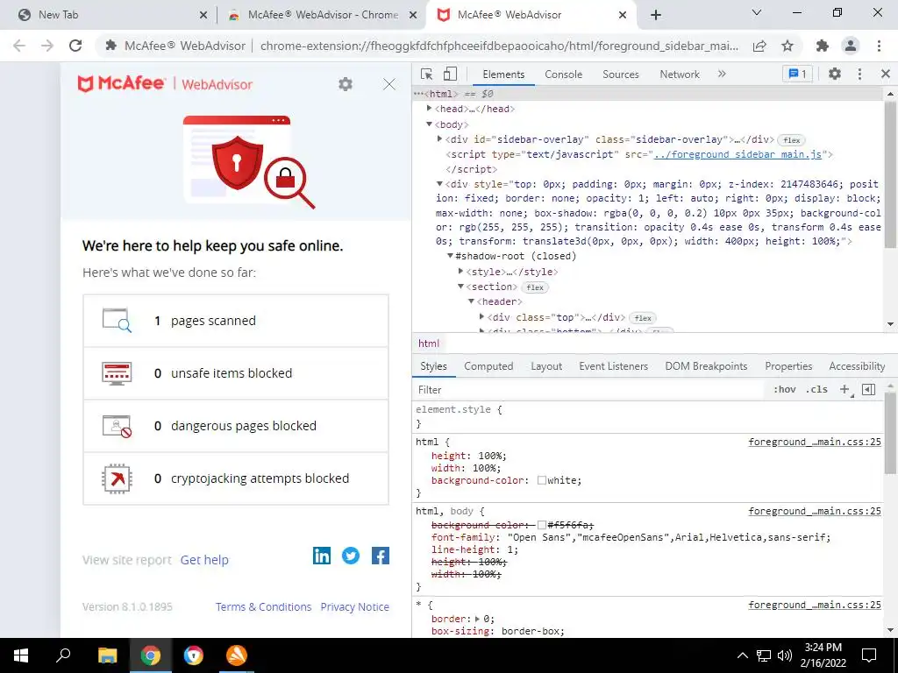Collapse the header element node

coord(471,301)
